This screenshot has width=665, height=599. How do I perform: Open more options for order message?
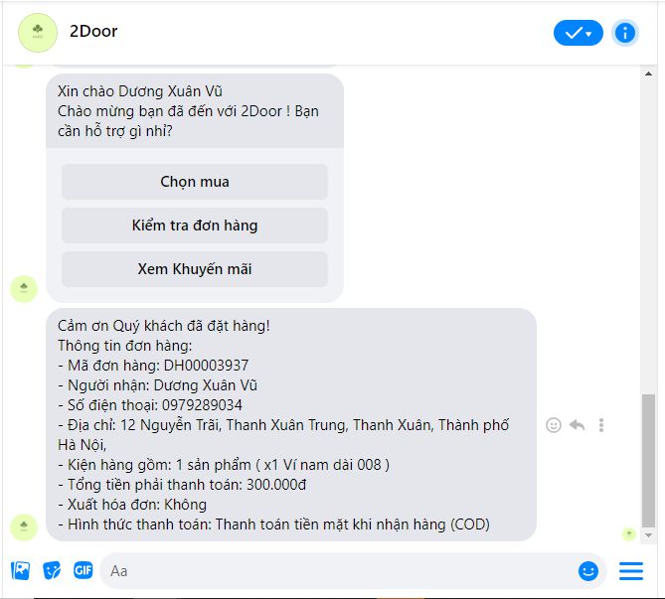coord(601,425)
